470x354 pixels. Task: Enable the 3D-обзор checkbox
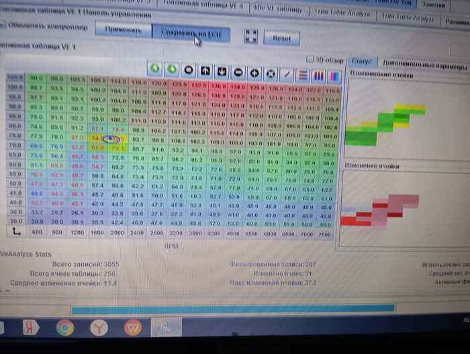(310, 59)
